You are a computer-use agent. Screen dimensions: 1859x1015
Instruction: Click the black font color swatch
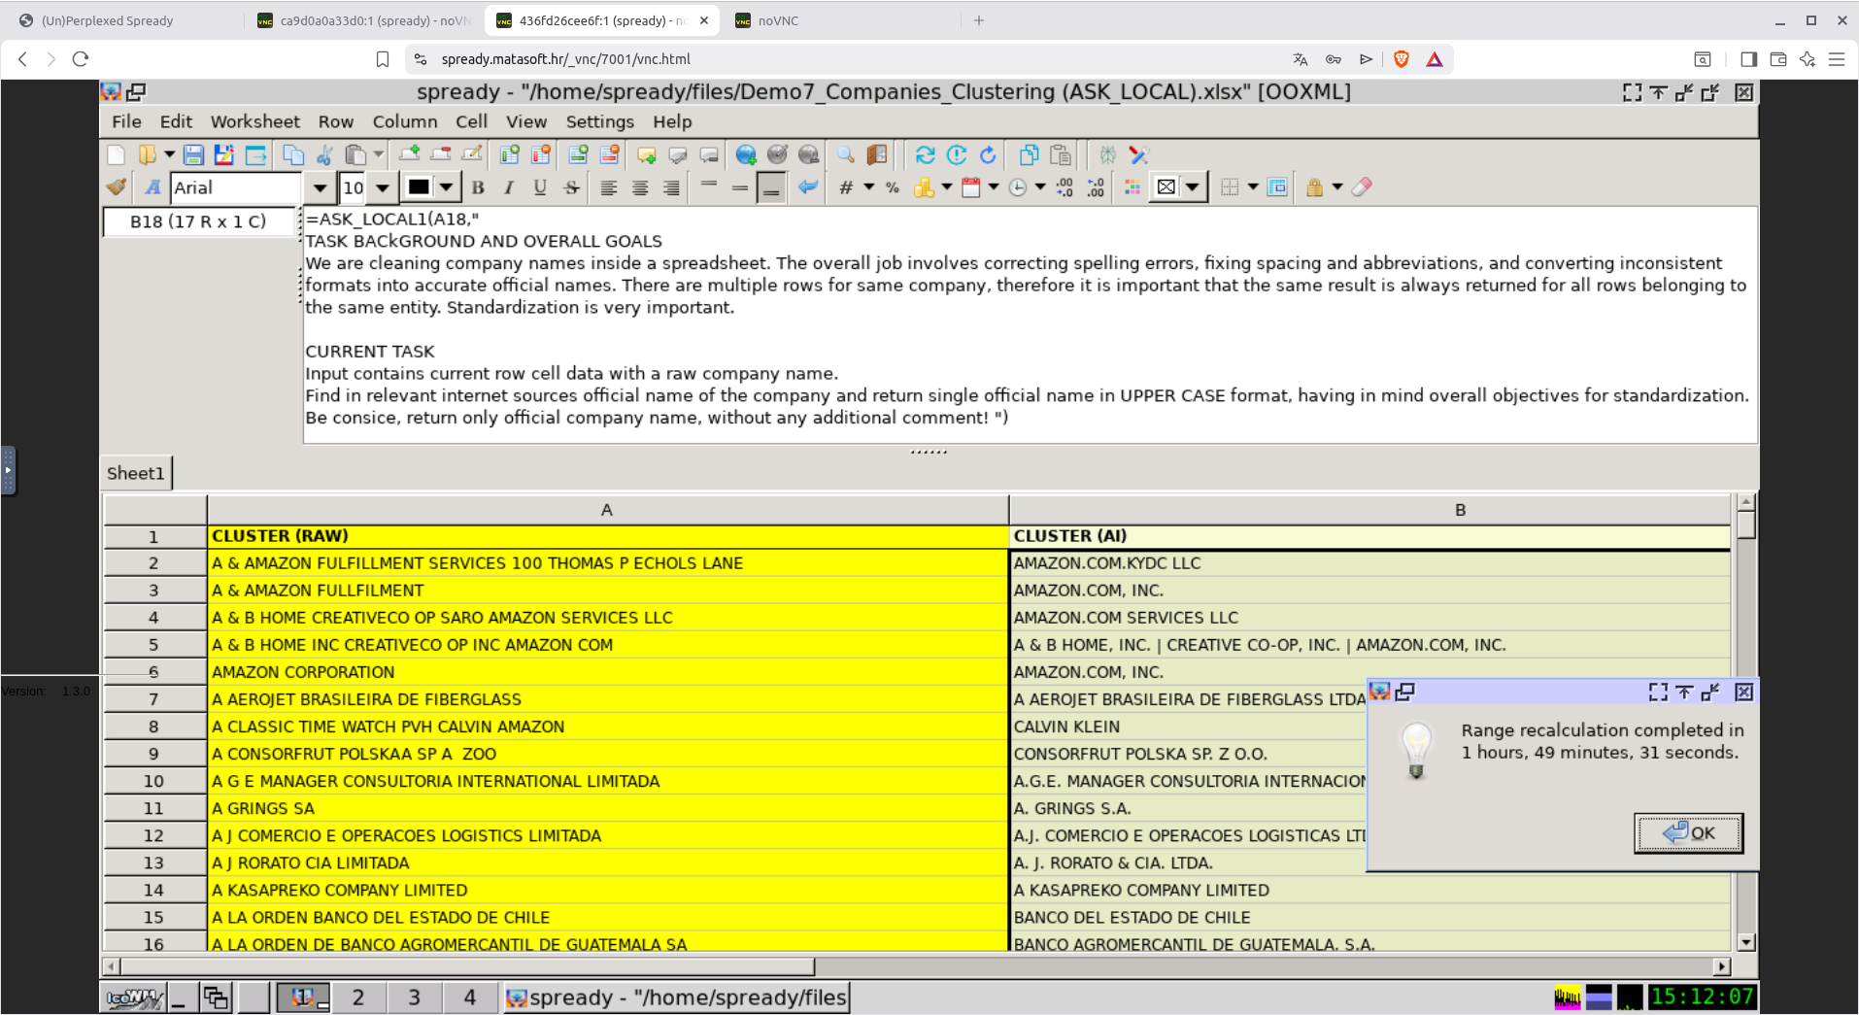tap(419, 187)
